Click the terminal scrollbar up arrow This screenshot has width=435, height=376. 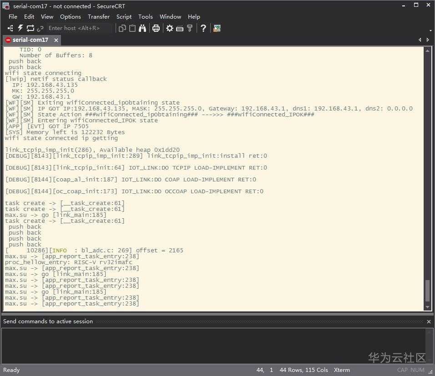428,51
